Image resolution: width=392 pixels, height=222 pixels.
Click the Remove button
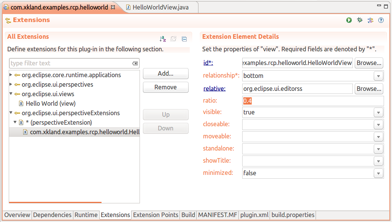pyautogui.click(x=165, y=87)
